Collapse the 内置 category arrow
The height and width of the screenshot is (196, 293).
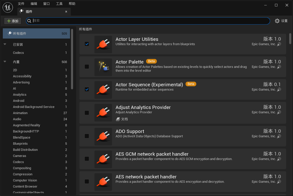tap(5, 62)
